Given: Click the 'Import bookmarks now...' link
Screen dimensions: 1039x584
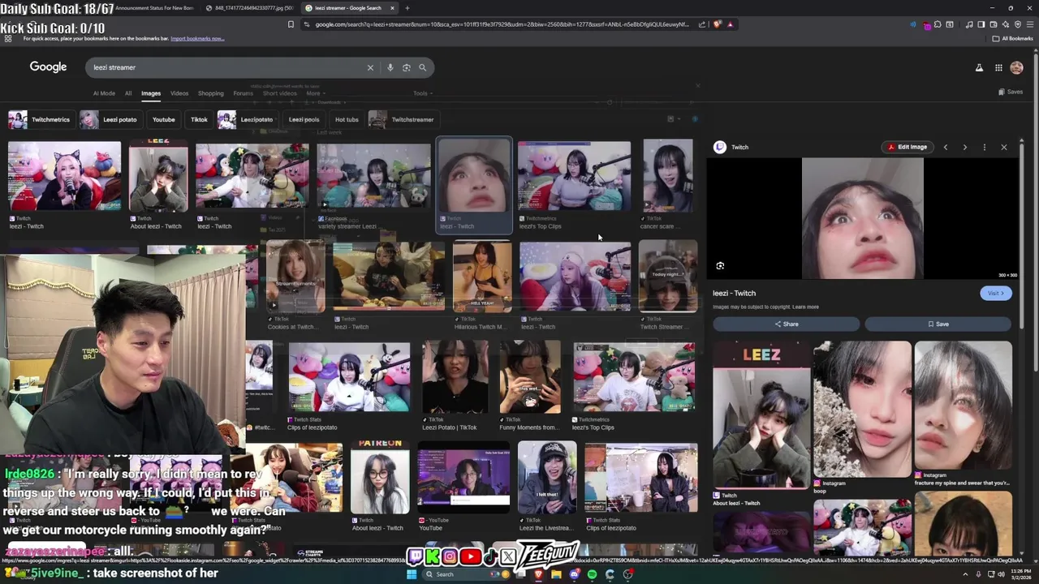Looking at the screenshot, I should pos(197,38).
